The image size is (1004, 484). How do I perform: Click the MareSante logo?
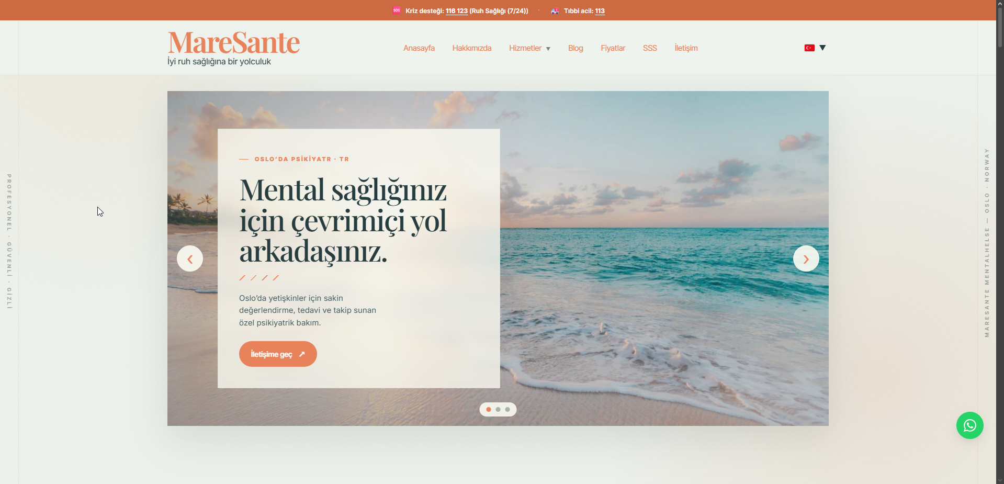click(x=233, y=42)
